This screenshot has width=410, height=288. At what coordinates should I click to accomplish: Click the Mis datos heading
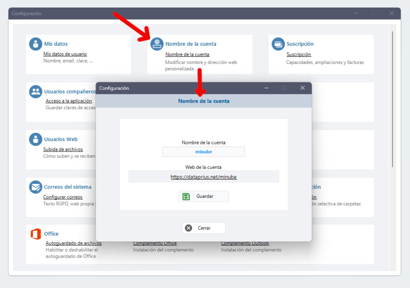[x=56, y=44]
